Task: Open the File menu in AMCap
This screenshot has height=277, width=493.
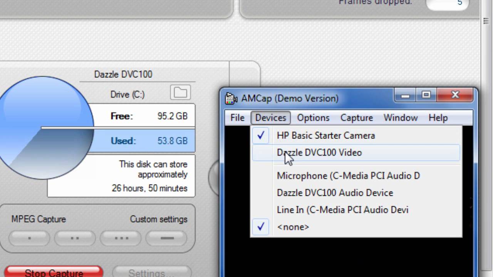Action: click(x=237, y=118)
